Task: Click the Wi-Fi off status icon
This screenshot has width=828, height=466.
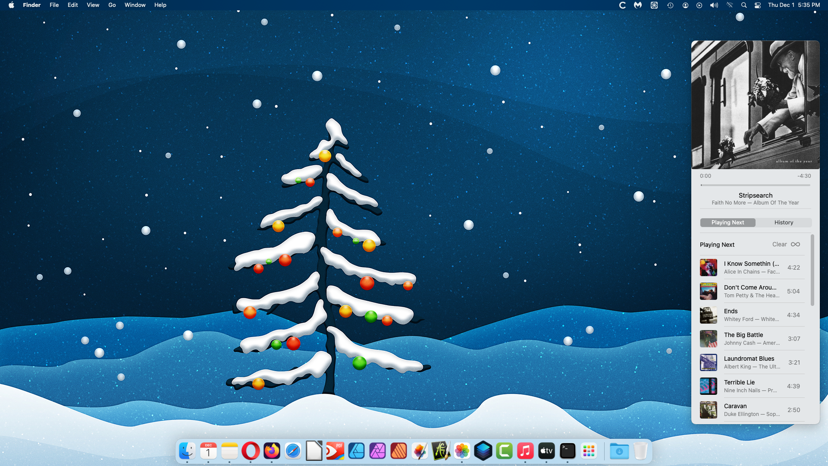Action: [729, 5]
